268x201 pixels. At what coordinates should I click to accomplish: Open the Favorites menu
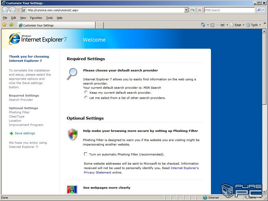[x=36, y=18]
